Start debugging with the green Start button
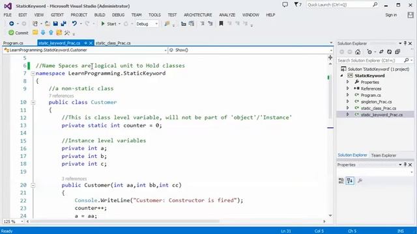Viewport: 417px width, 234px height. [x=109, y=24]
